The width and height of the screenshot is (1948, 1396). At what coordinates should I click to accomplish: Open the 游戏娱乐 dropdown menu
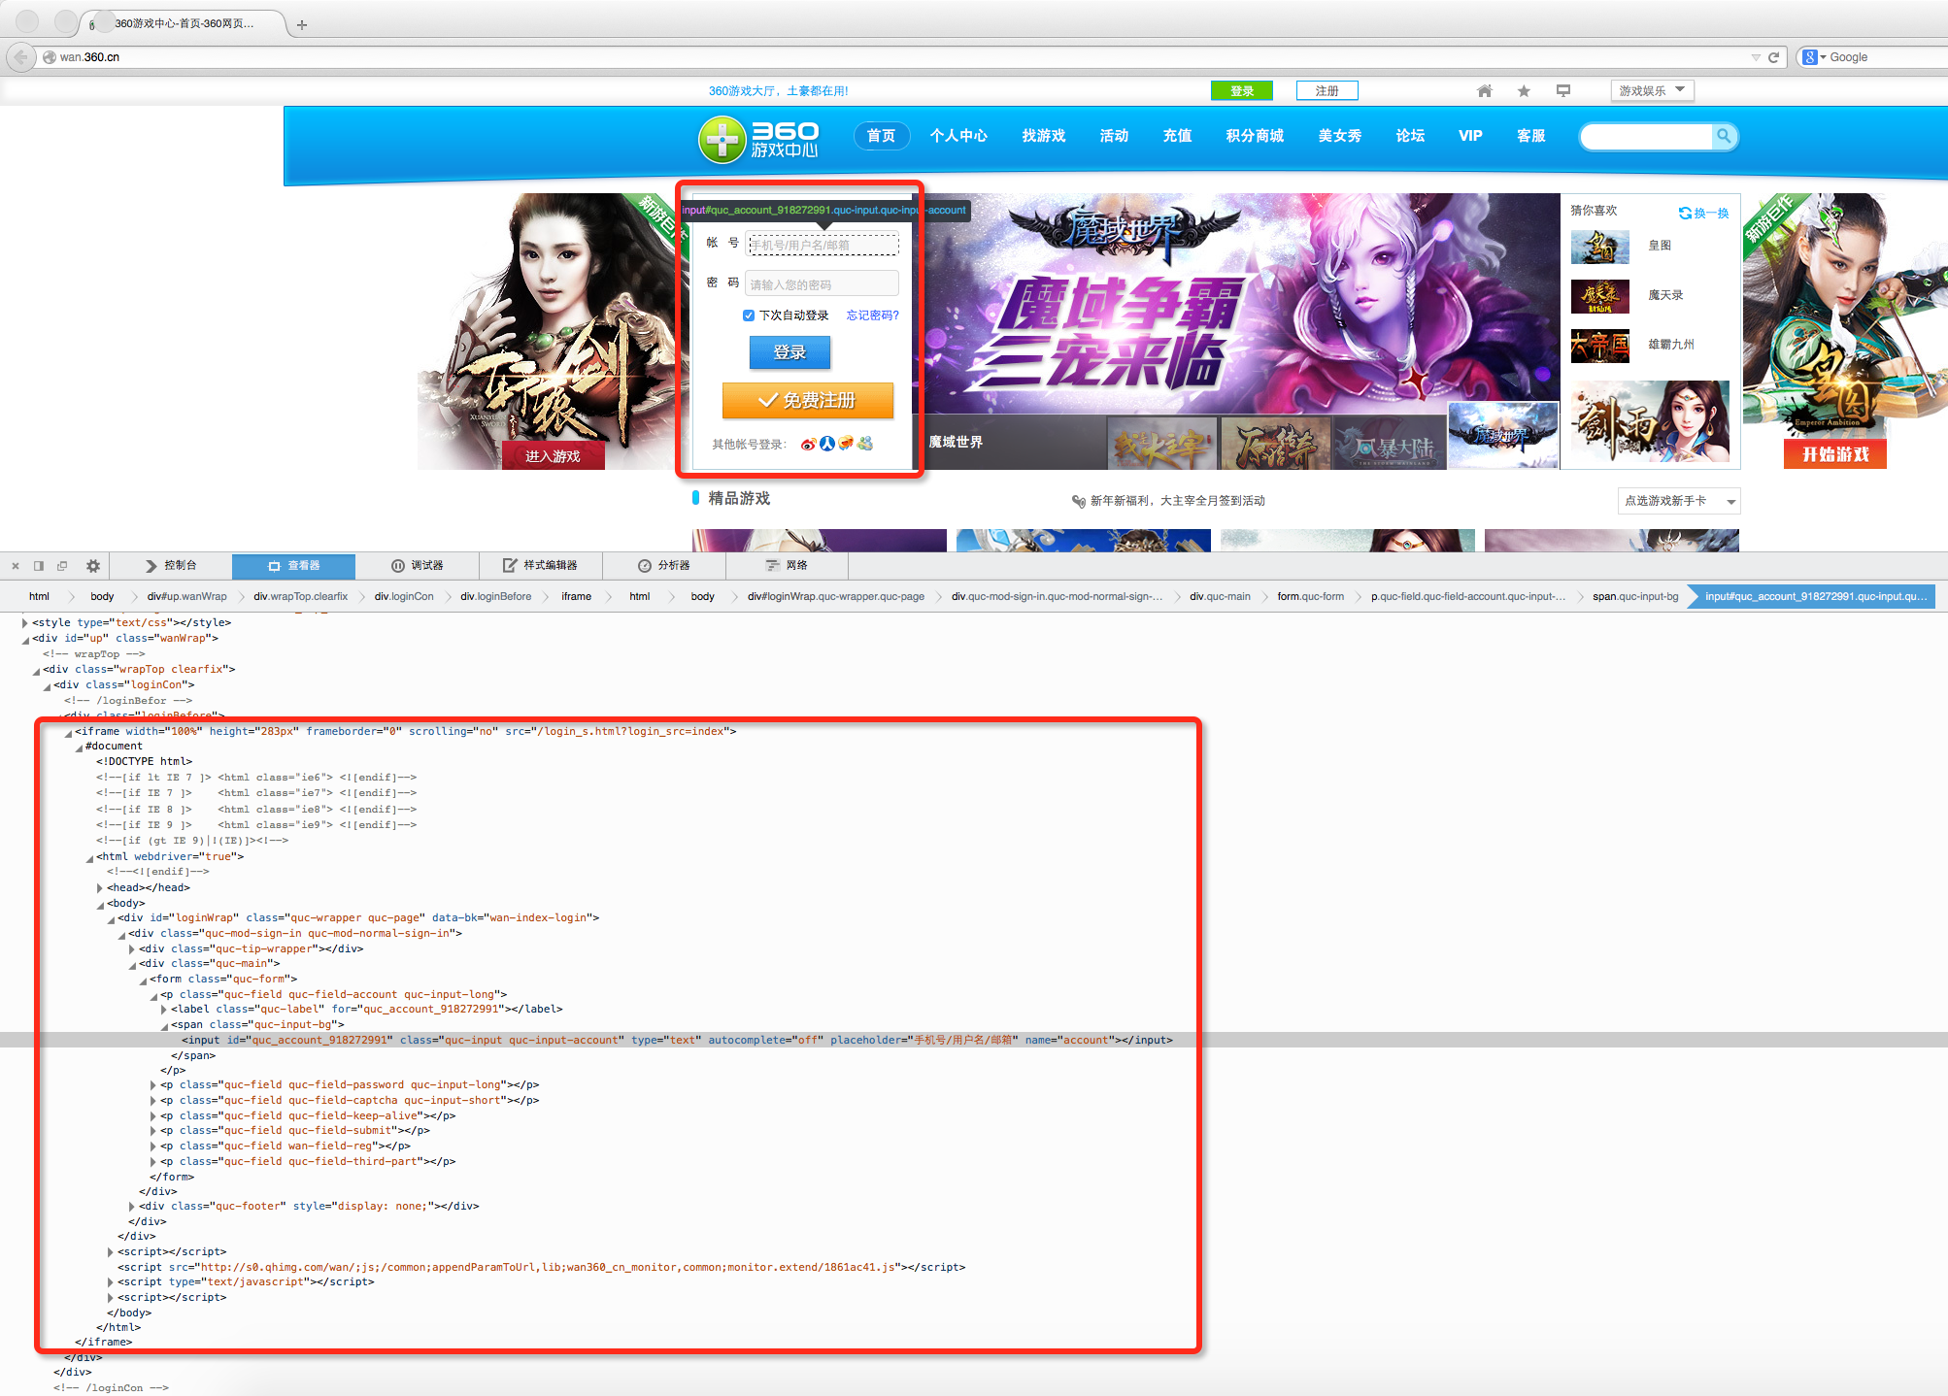tap(1651, 90)
